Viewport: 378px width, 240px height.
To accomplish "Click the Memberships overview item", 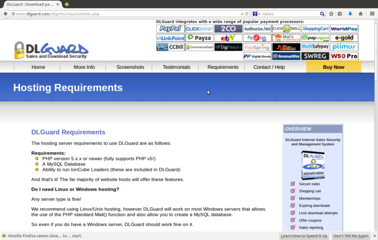I will pyautogui.click(x=305, y=198).
